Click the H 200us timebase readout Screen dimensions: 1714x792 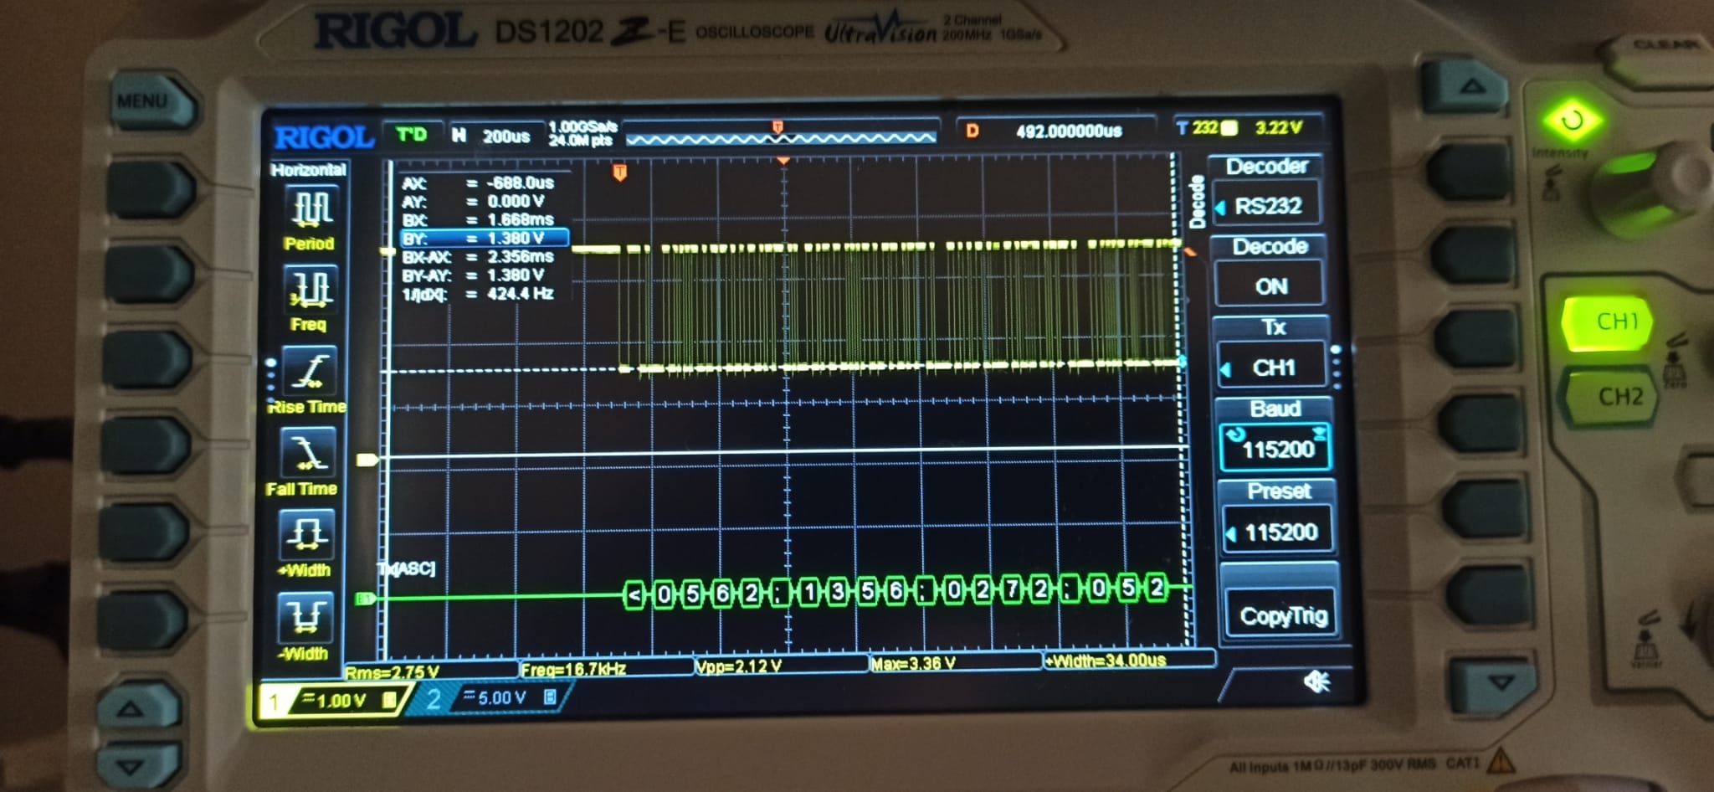coord(492,136)
